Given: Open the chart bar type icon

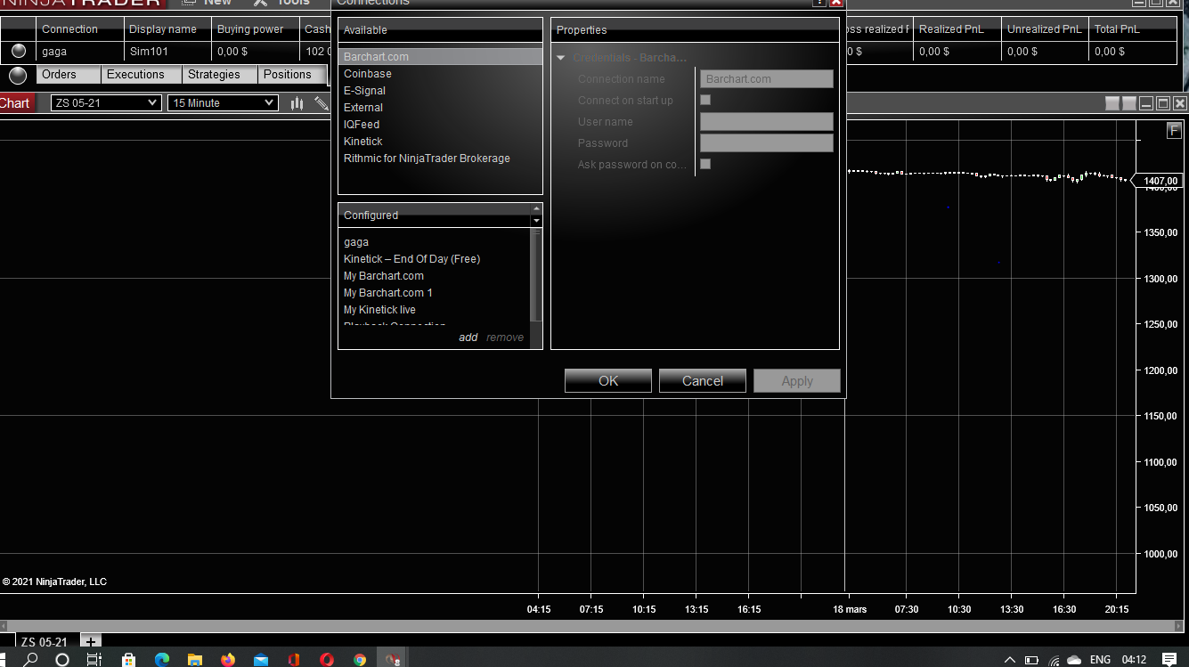Looking at the screenshot, I should 297,103.
